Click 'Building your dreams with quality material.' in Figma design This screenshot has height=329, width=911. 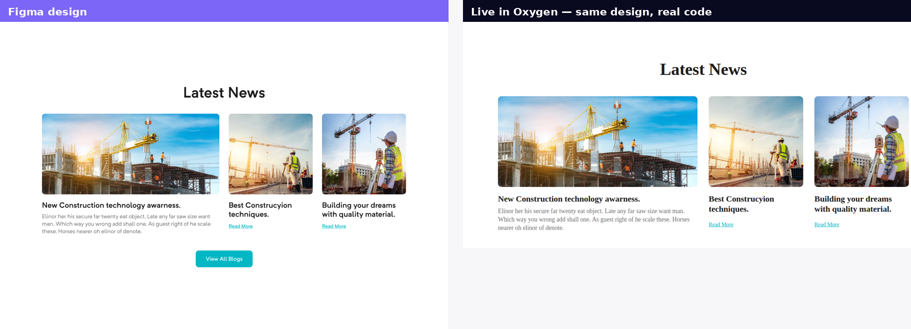click(358, 210)
